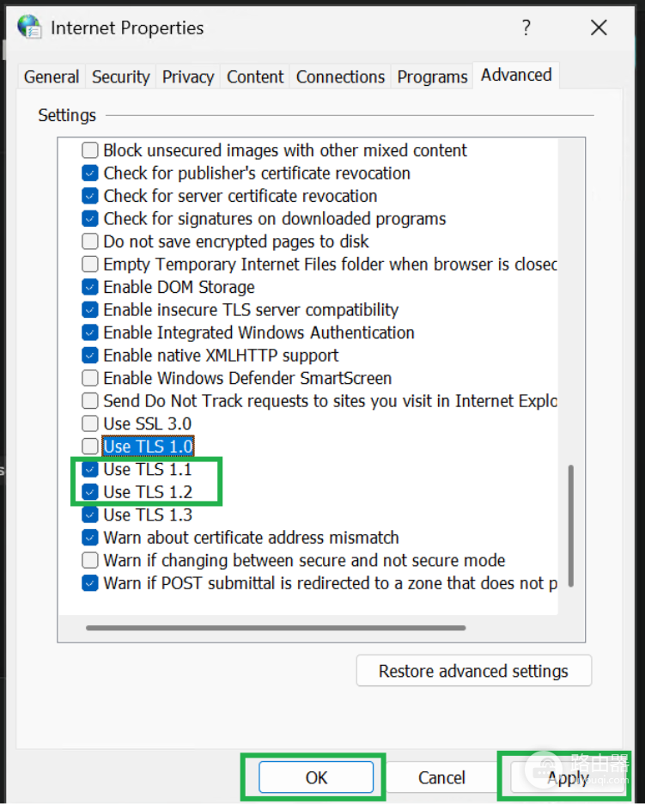Select the Advanced tab

[516, 76]
